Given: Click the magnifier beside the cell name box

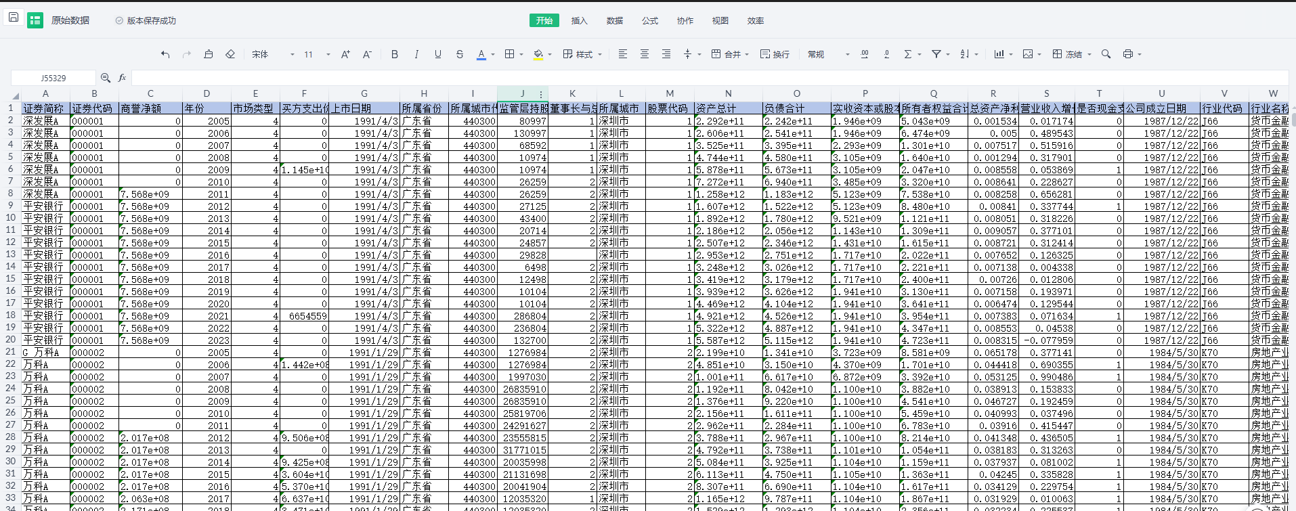Looking at the screenshot, I should [x=106, y=78].
